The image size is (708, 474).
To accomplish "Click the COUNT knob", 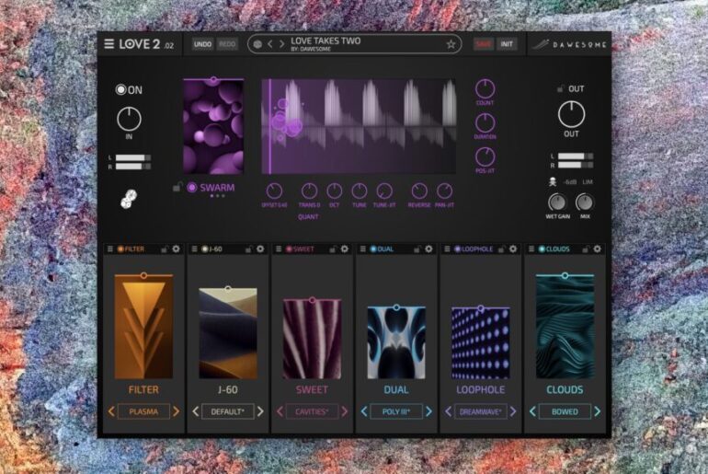I will [485, 89].
